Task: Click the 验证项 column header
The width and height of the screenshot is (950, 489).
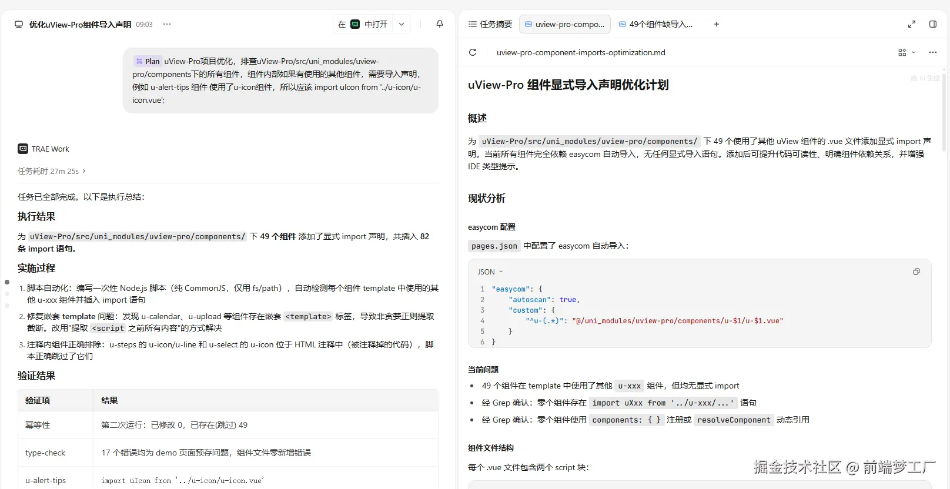Action: pos(55,400)
